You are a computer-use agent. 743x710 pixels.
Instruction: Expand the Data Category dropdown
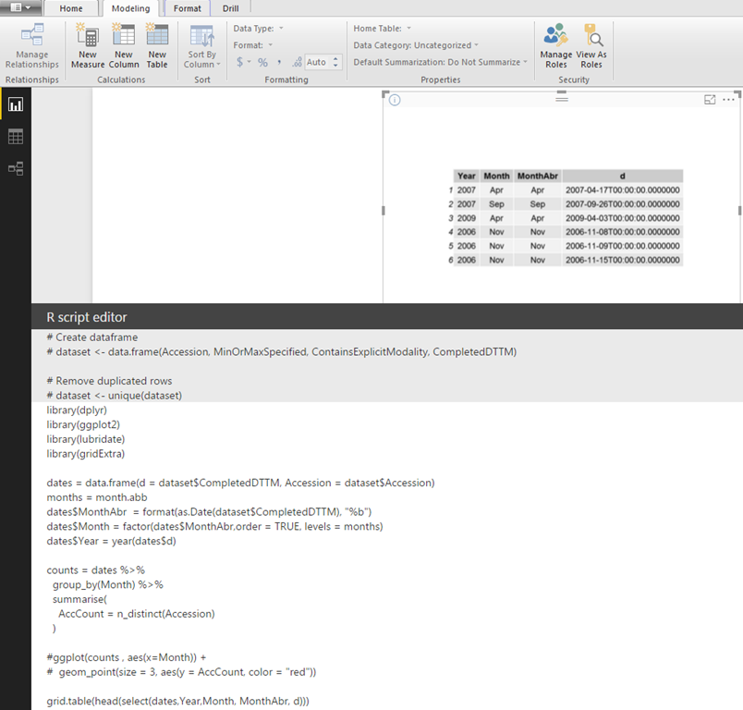(x=416, y=45)
